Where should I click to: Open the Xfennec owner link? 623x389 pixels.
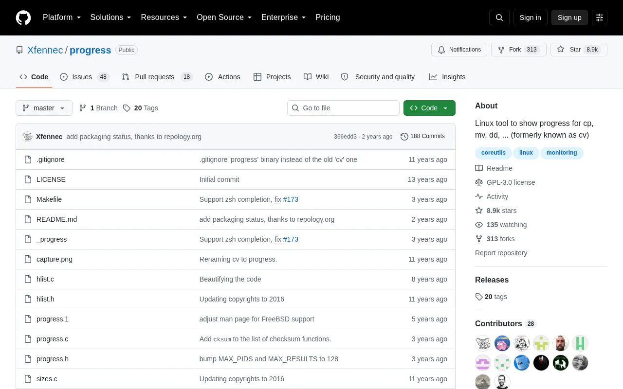tap(45, 50)
